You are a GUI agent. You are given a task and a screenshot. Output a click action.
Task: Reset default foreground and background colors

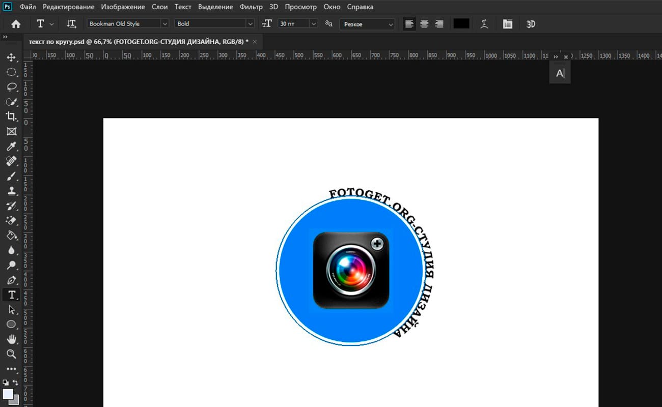tap(6, 382)
